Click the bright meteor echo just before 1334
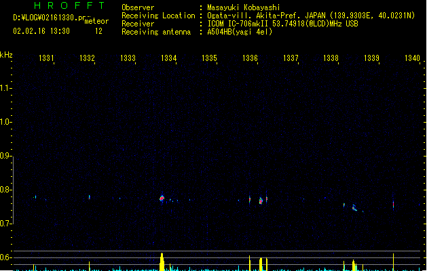The height and width of the screenshot is (271, 427). click(162, 199)
